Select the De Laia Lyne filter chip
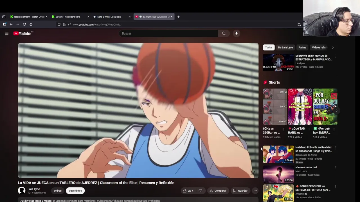 click(x=285, y=47)
